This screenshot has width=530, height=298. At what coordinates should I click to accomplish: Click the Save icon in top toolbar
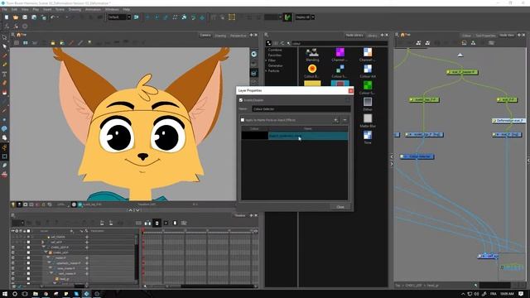[25, 17]
